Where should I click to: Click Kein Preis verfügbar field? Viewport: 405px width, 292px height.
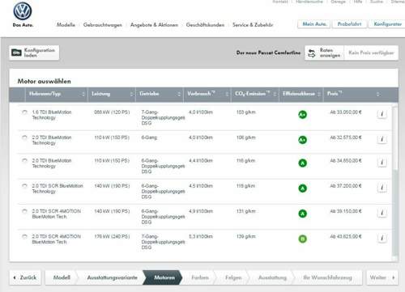pyautogui.click(x=371, y=53)
